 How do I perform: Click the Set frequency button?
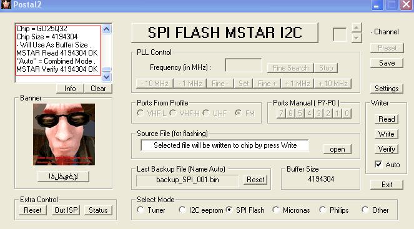coord(244,84)
